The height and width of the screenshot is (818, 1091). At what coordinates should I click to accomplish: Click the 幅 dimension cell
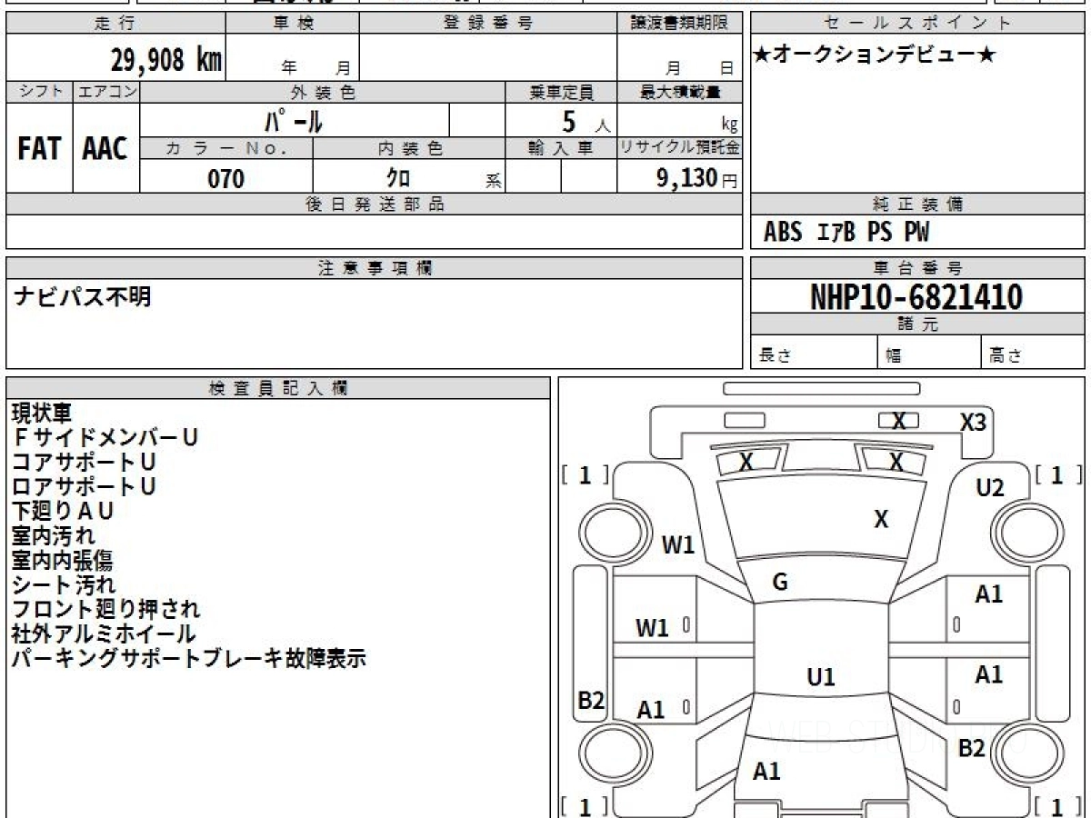tap(929, 354)
